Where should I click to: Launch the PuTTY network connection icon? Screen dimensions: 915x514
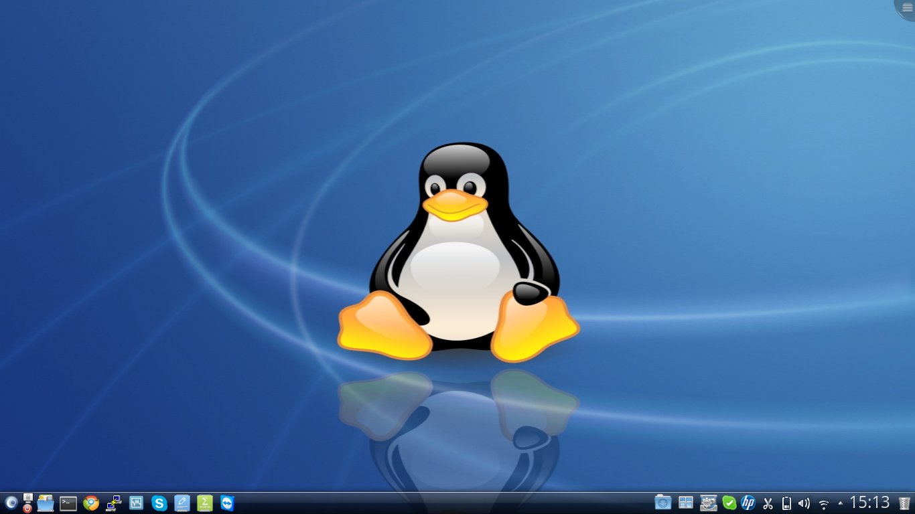tap(114, 503)
